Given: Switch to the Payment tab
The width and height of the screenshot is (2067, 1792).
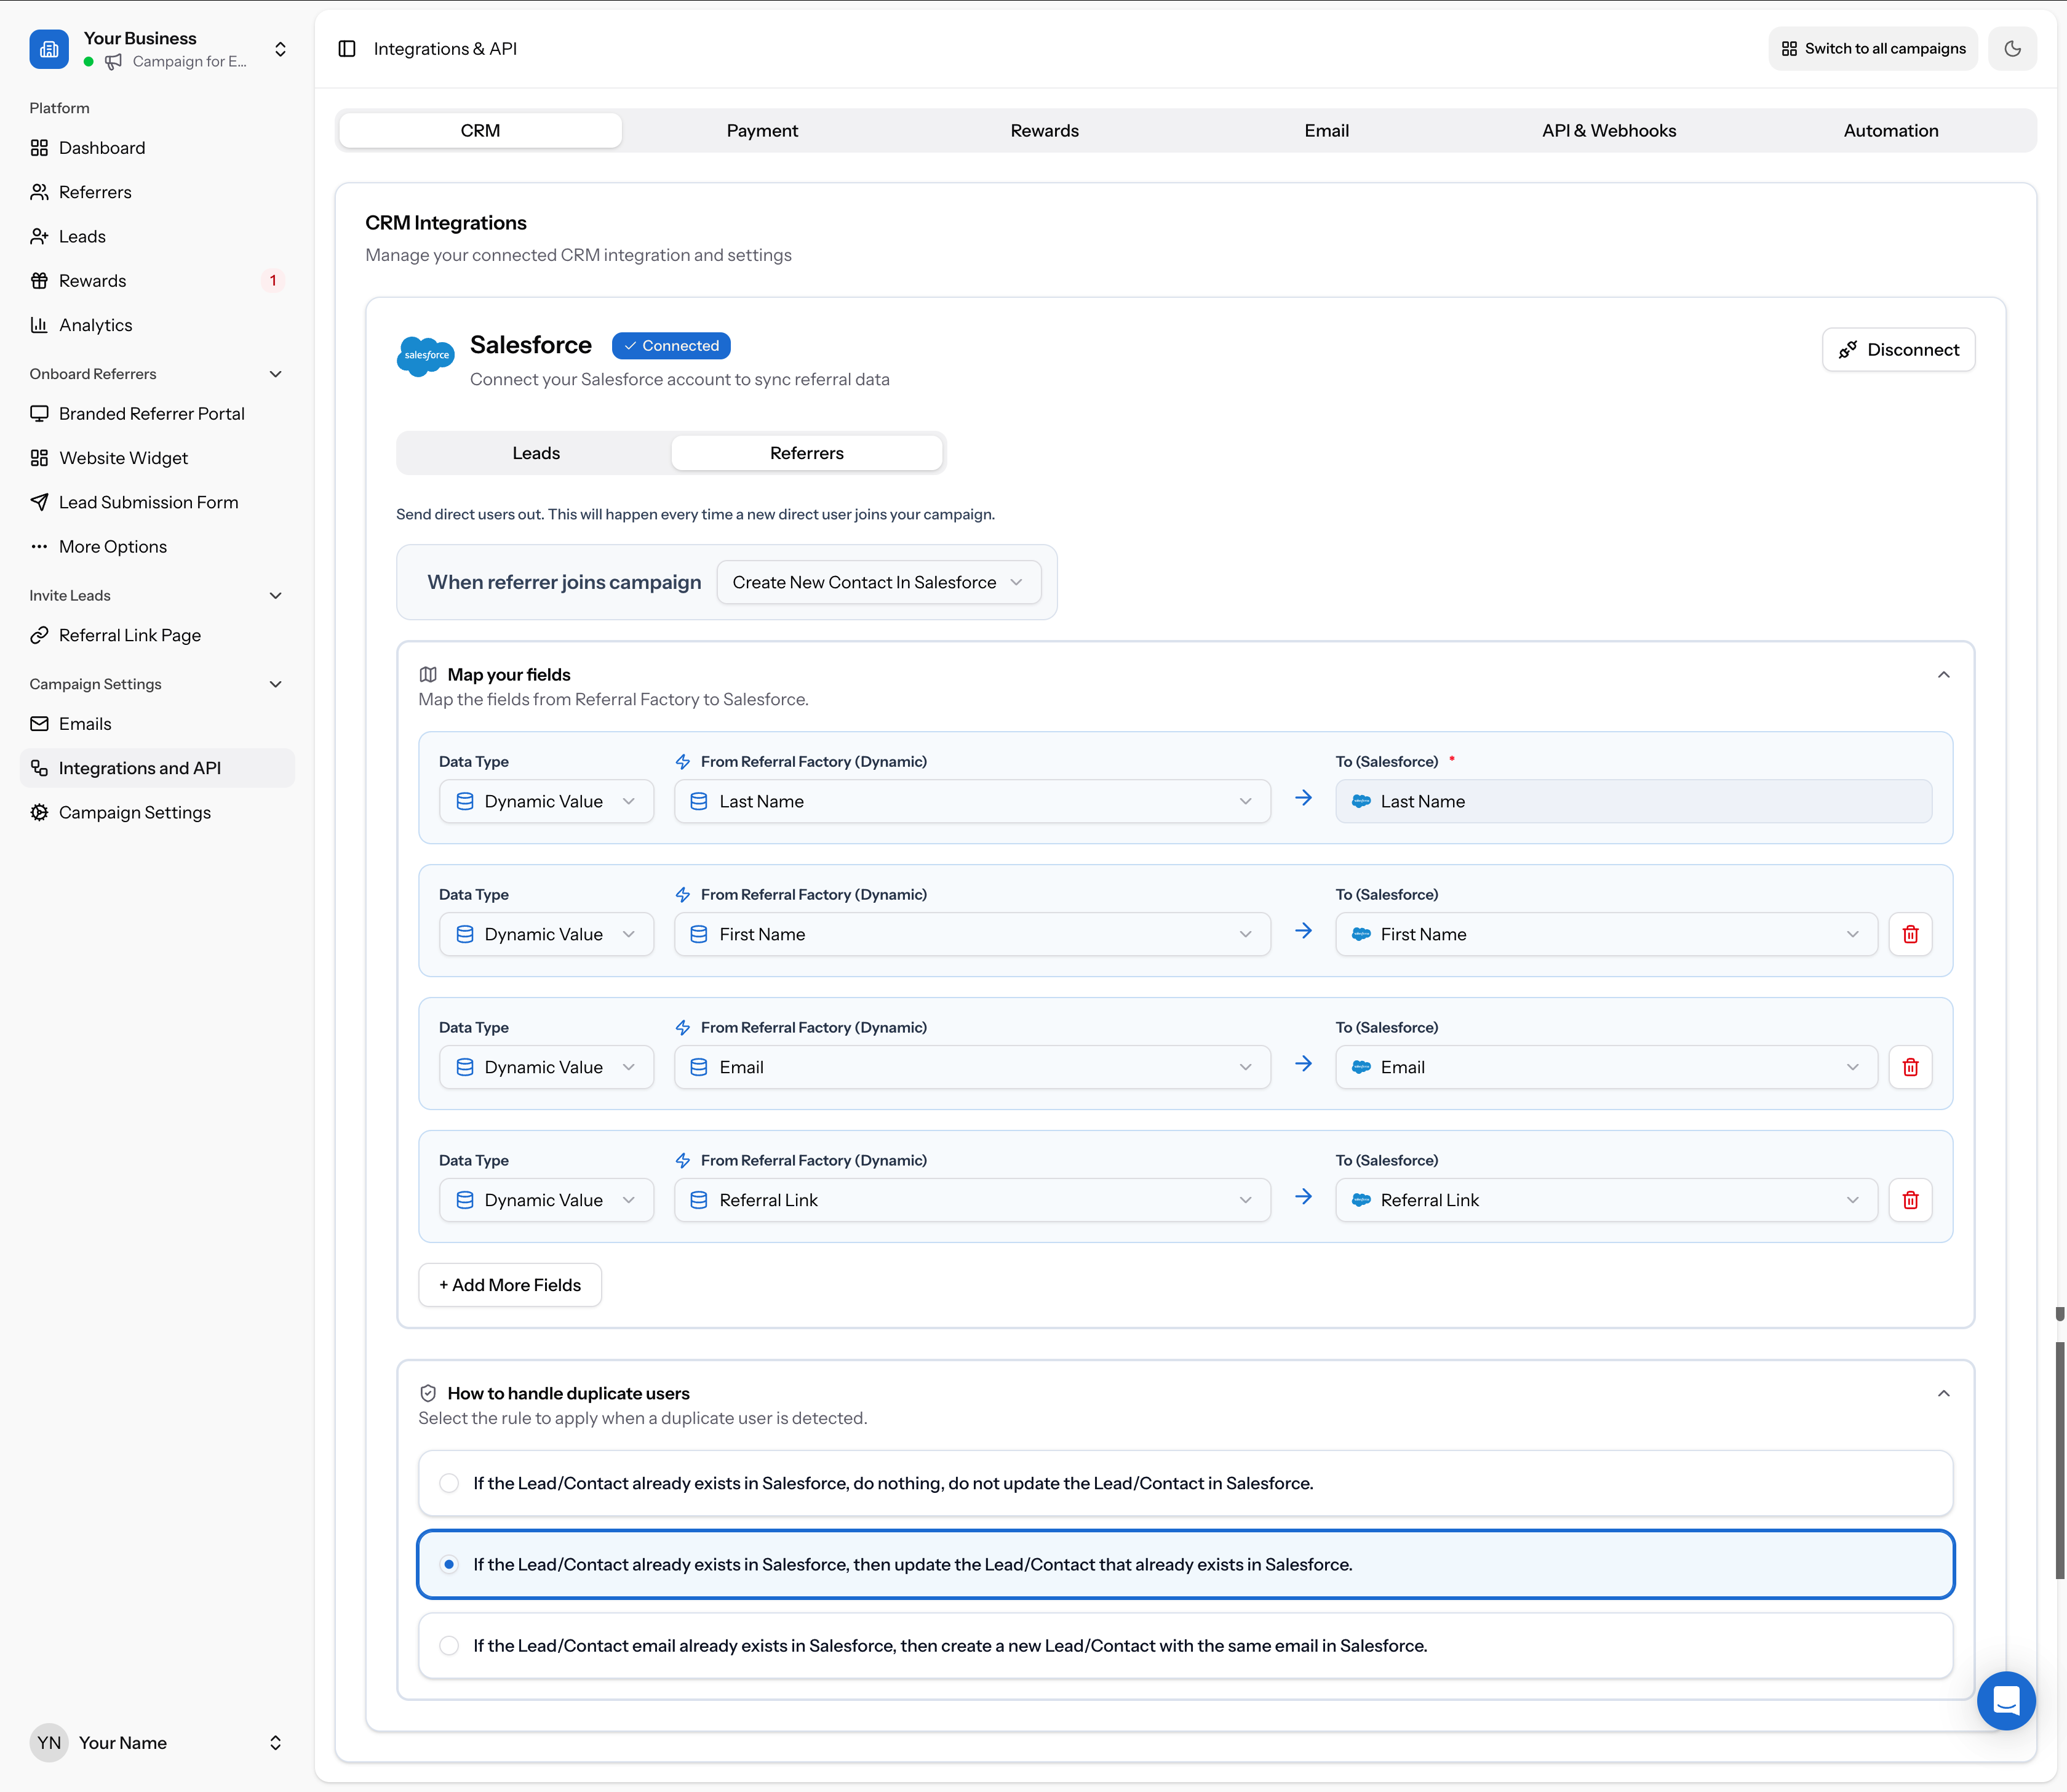Looking at the screenshot, I should 762,130.
